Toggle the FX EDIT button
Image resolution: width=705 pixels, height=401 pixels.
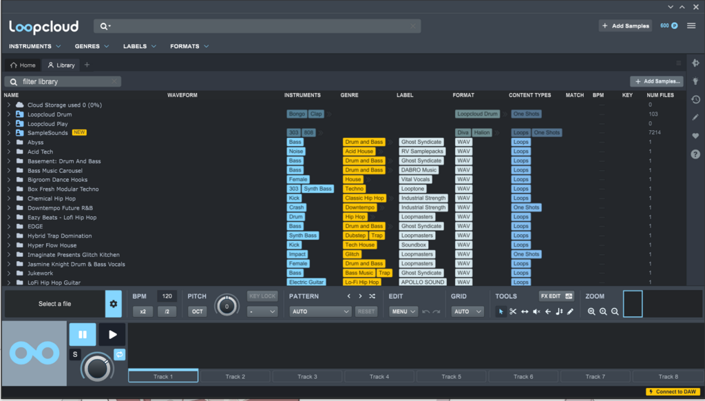(556, 296)
